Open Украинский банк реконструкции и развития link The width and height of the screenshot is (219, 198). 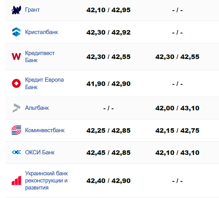coord(46,180)
